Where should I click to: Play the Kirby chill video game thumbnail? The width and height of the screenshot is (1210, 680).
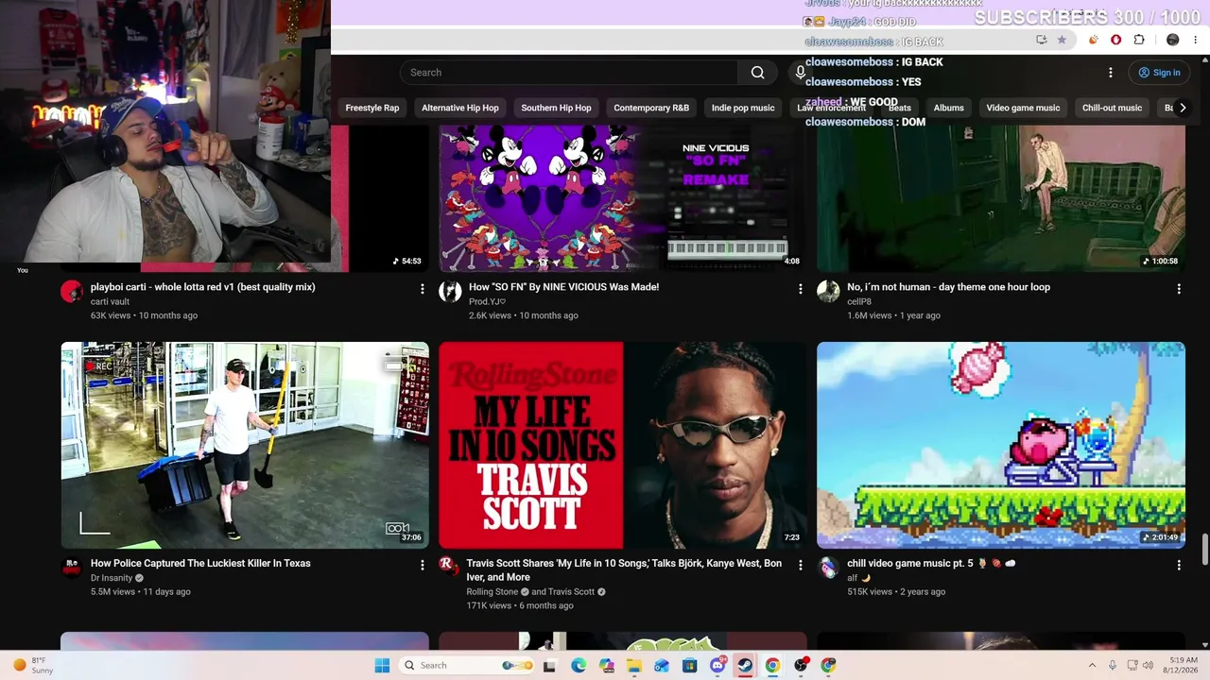1001,445
